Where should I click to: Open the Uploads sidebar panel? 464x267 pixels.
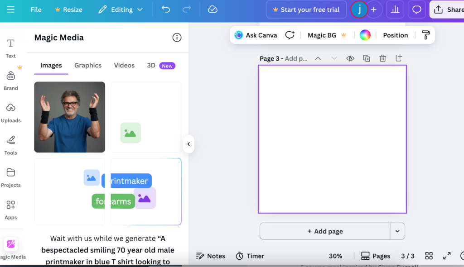point(11,113)
